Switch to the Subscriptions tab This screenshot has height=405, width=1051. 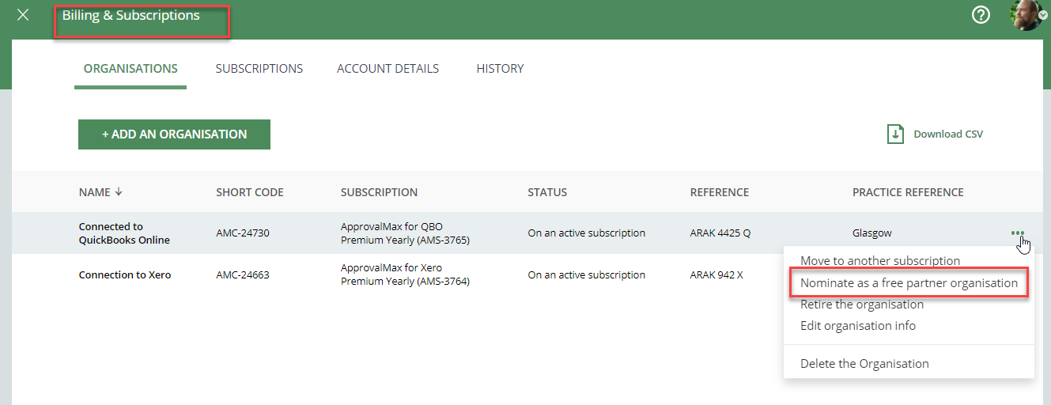point(259,69)
